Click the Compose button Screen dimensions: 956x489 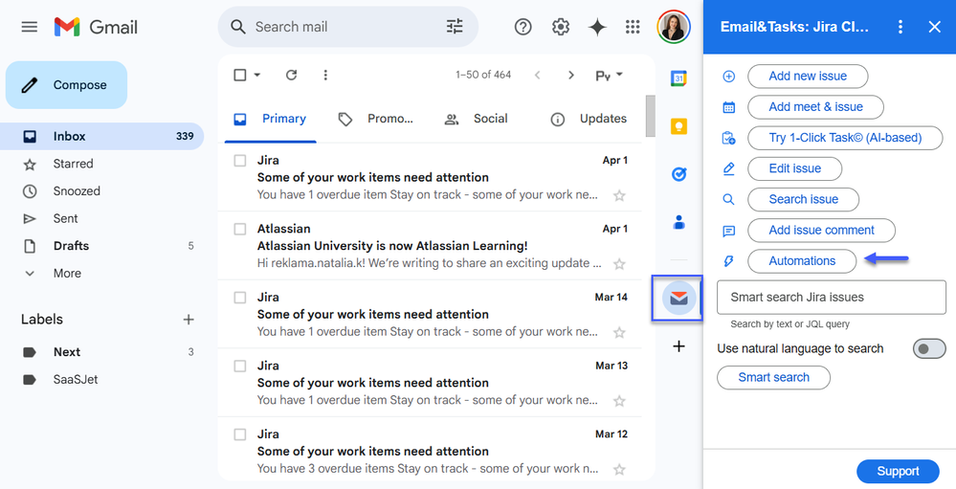tap(66, 85)
